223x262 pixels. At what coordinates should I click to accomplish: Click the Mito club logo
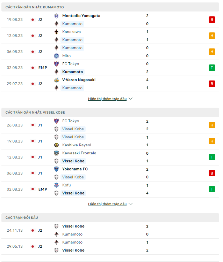(x=56, y=56)
